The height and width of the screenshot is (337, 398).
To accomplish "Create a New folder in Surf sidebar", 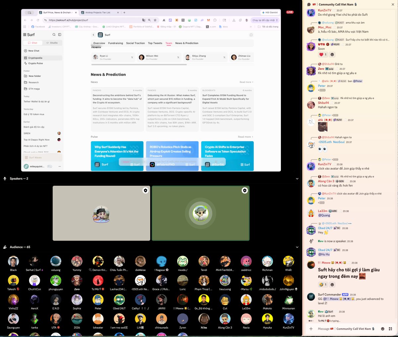I will [x=33, y=76].
